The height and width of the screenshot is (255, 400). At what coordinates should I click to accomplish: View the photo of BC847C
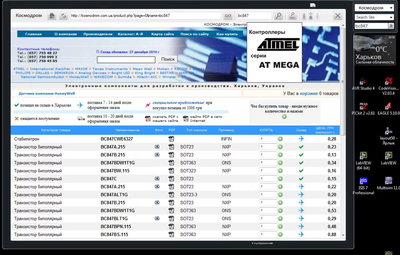click(157, 179)
